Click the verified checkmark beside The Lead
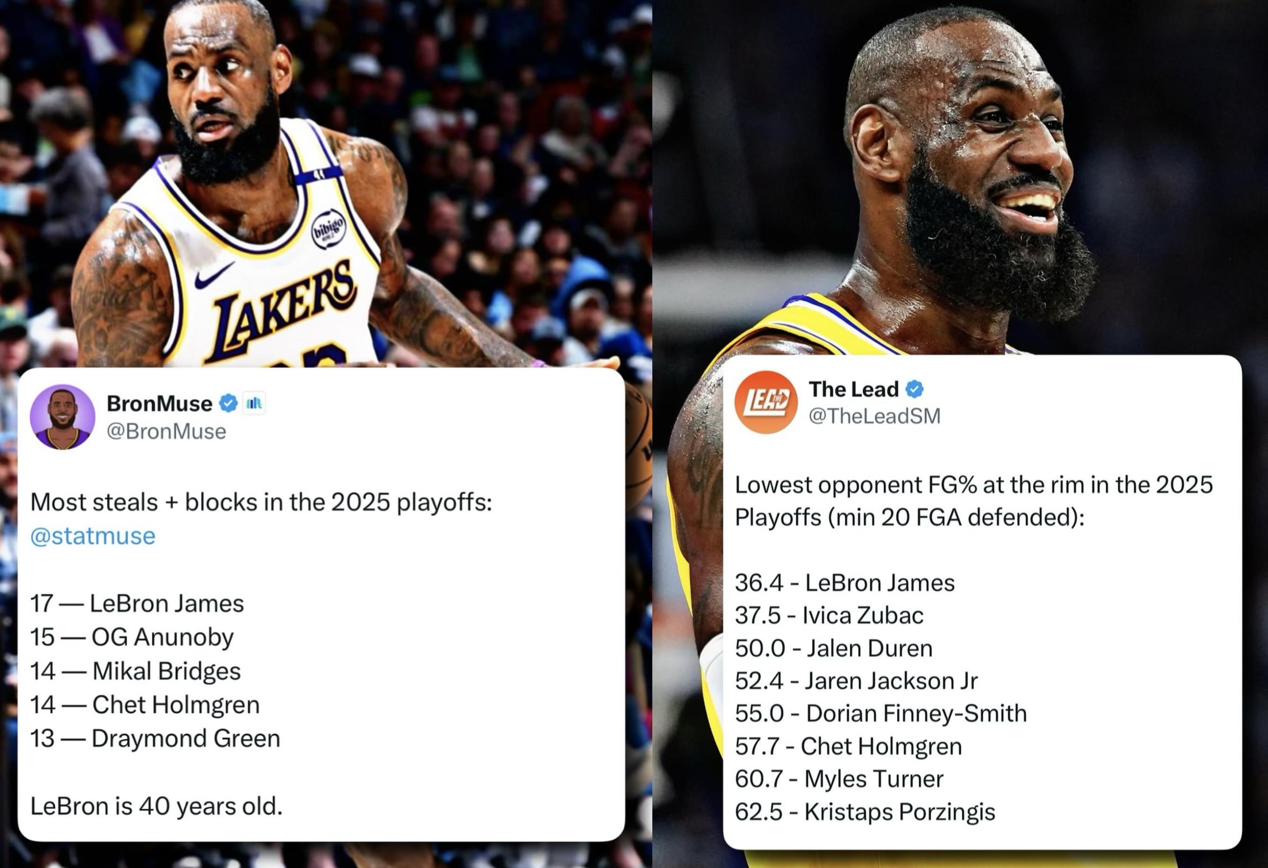 [914, 389]
